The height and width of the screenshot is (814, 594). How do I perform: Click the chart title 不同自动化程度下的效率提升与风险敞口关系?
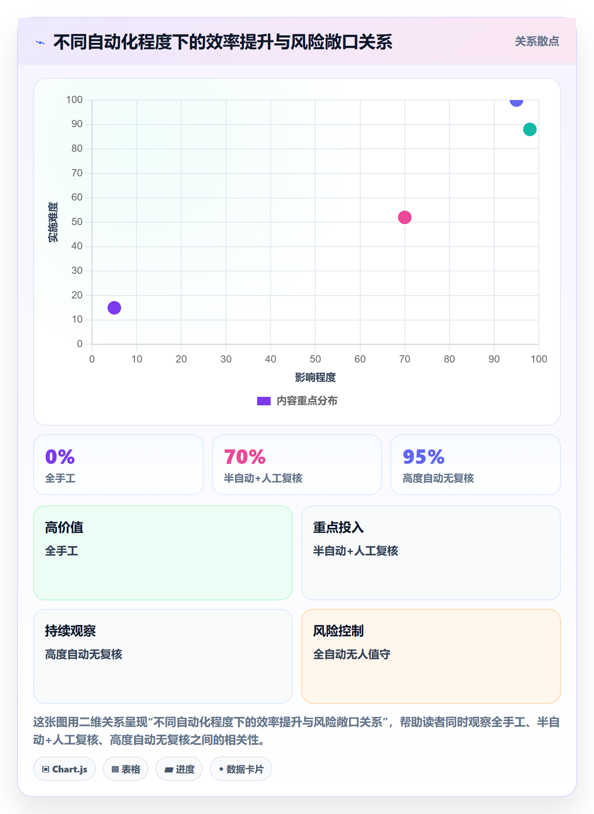223,42
